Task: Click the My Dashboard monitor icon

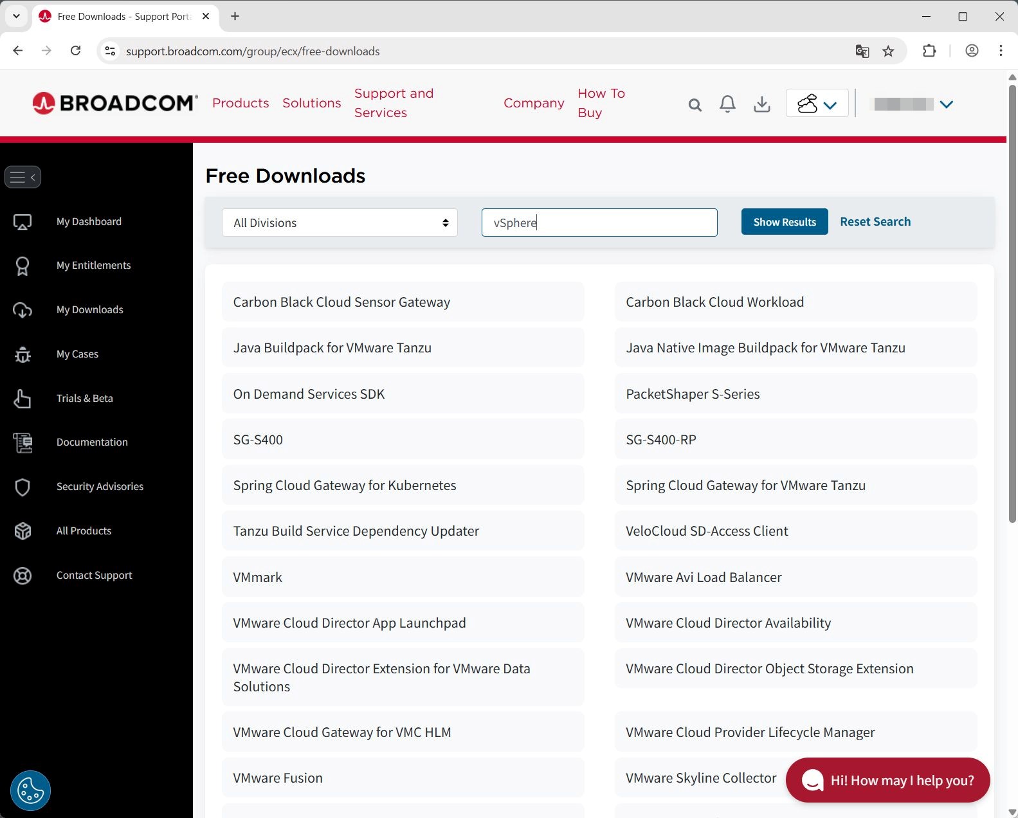Action: (23, 222)
